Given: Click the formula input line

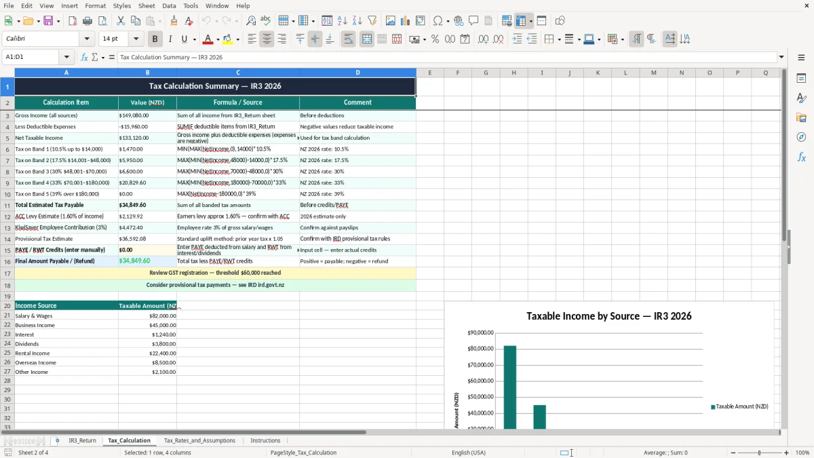Looking at the screenshot, I should [x=446, y=57].
